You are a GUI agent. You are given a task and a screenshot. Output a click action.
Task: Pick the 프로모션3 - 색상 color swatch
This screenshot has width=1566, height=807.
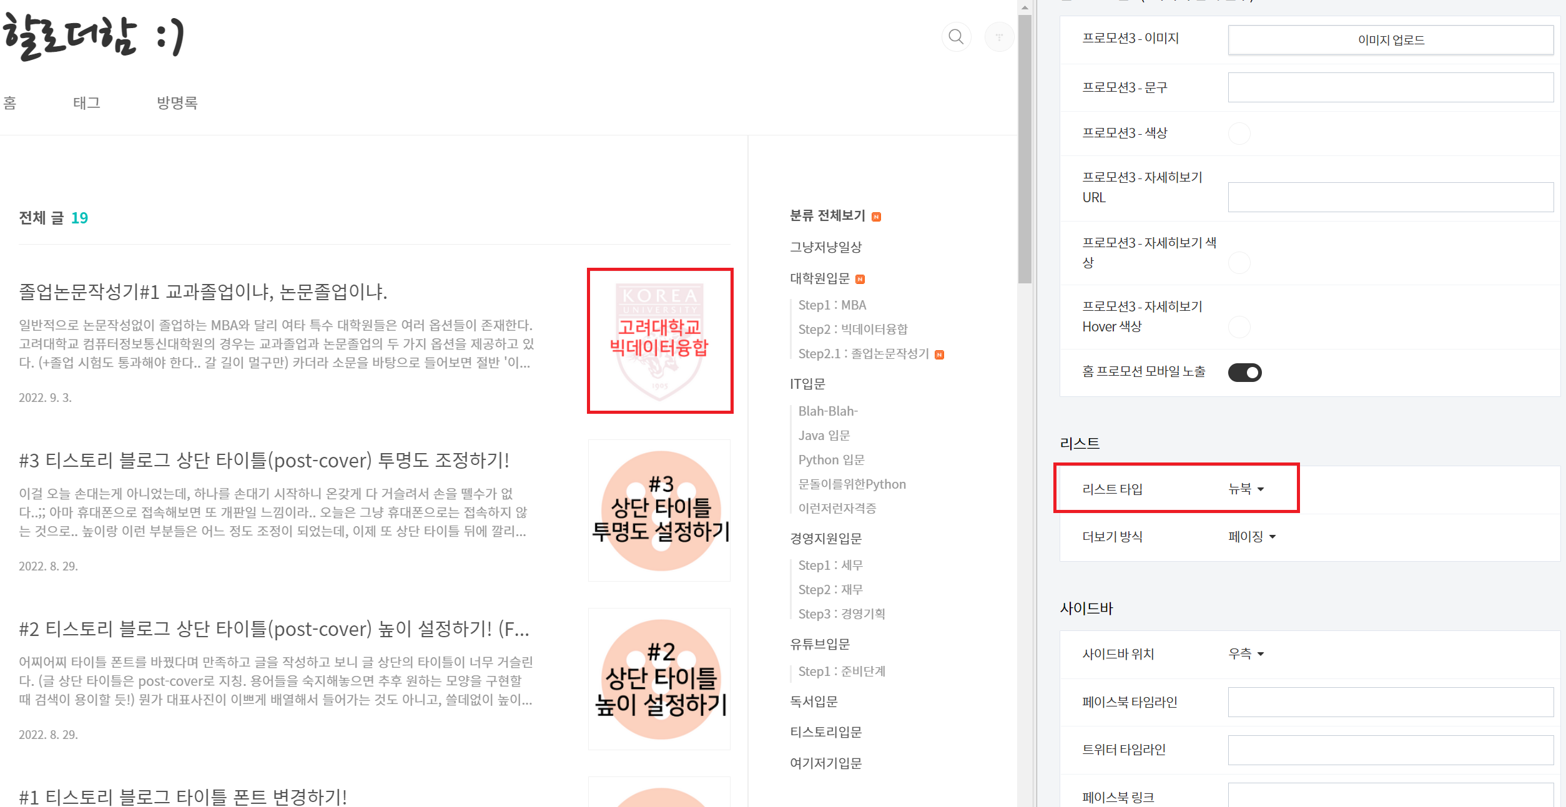(1239, 134)
